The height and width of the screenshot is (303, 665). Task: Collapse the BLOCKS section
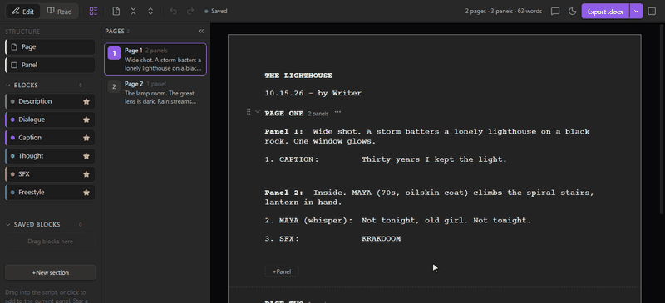tap(8, 86)
